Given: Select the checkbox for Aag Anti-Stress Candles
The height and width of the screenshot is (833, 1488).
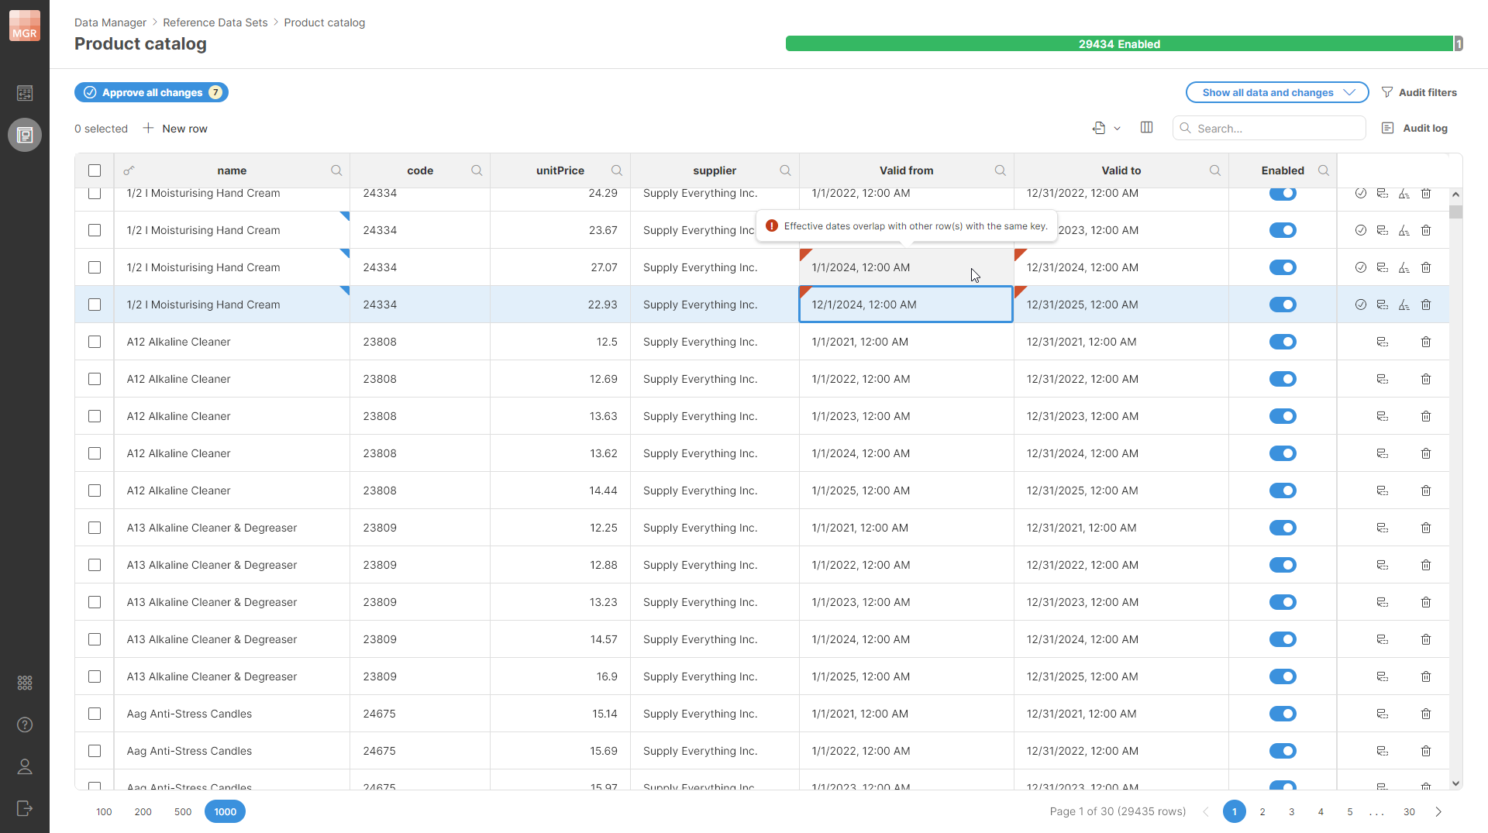Looking at the screenshot, I should (95, 714).
